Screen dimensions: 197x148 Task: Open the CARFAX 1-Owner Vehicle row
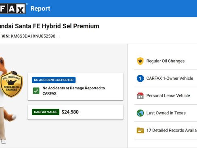(x=166, y=78)
